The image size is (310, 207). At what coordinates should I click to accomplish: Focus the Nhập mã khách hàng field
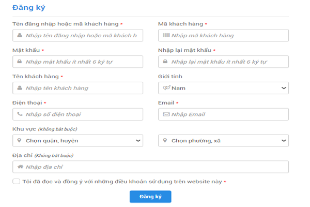pyautogui.click(x=227, y=36)
